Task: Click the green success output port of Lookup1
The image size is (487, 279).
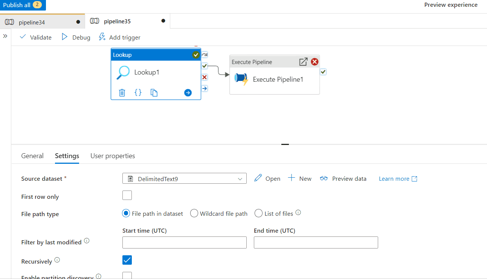Action: pyautogui.click(x=204, y=66)
